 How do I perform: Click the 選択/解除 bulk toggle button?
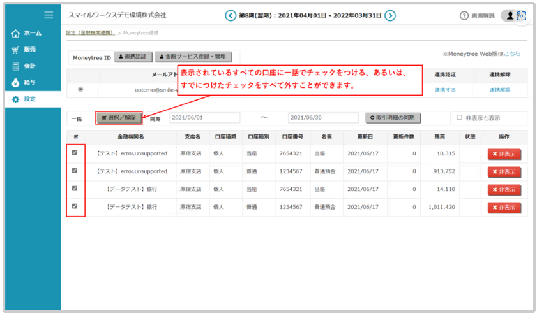[119, 118]
